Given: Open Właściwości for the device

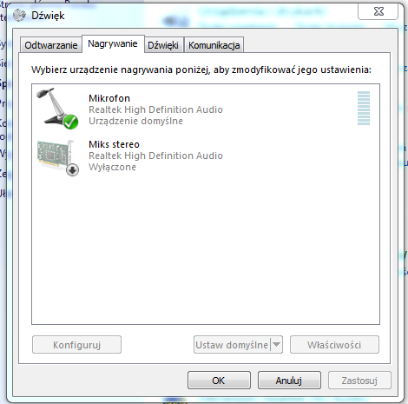Looking at the screenshot, I should pyautogui.click(x=334, y=345).
